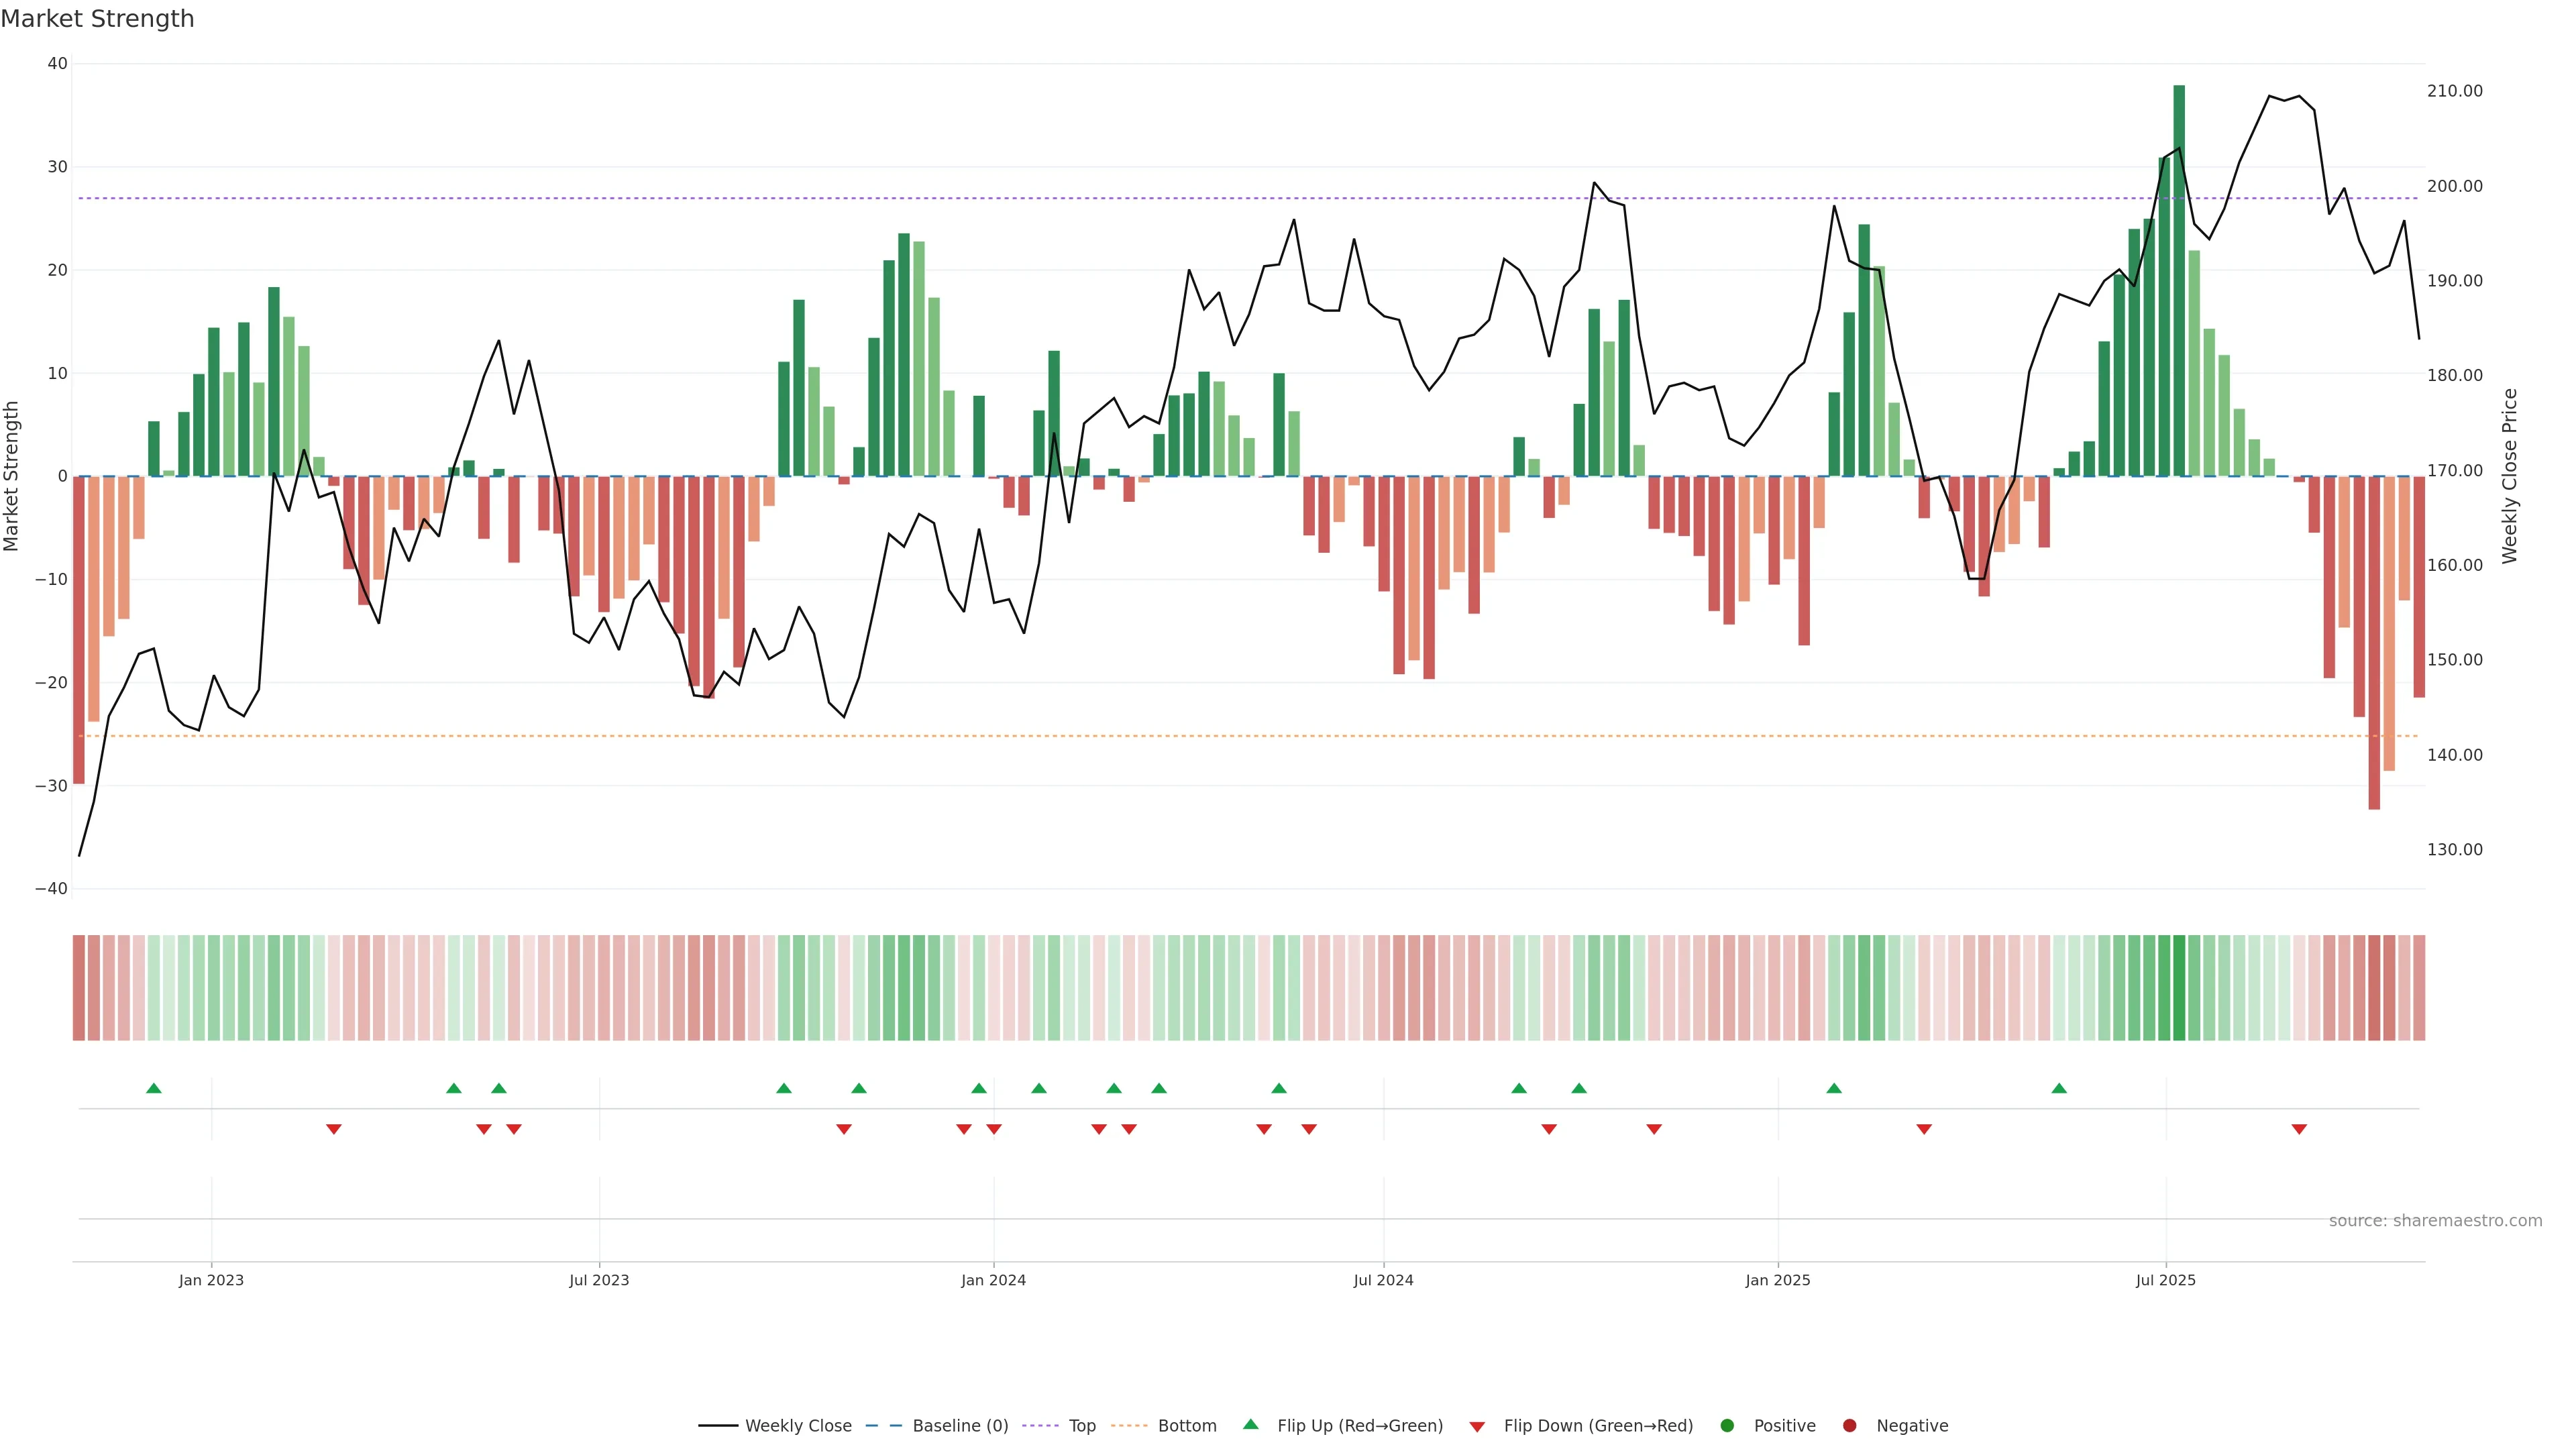
Task: Select the leftmost red flip-down triangle marker
Action: tap(334, 1129)
